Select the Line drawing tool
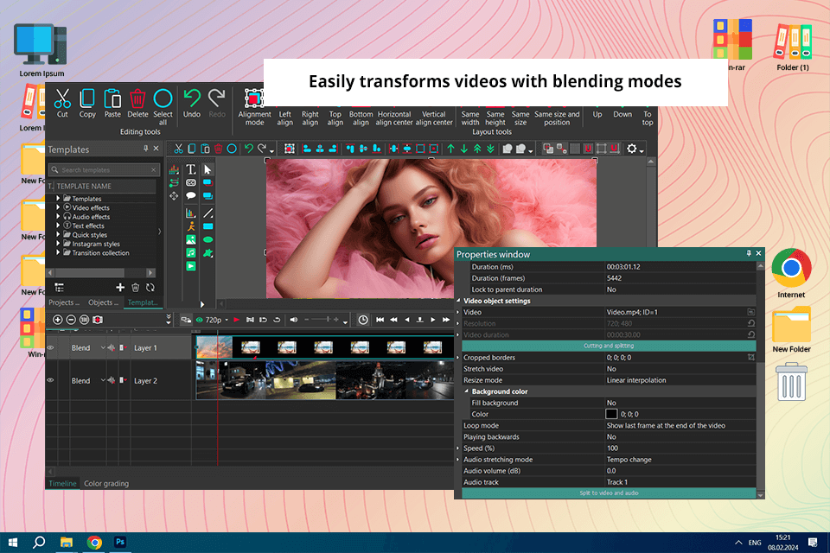 208,213
